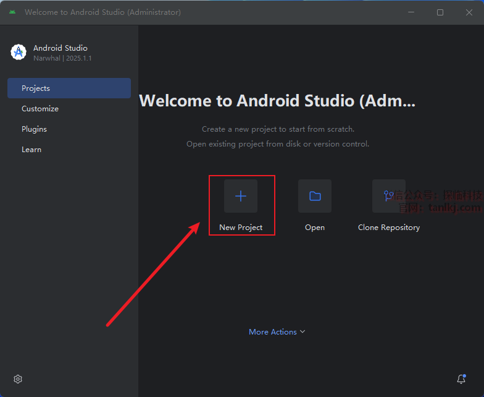Viewport: 484px width, 397px height.
Task: Go to the Learn section
Action: pos(31,150)
